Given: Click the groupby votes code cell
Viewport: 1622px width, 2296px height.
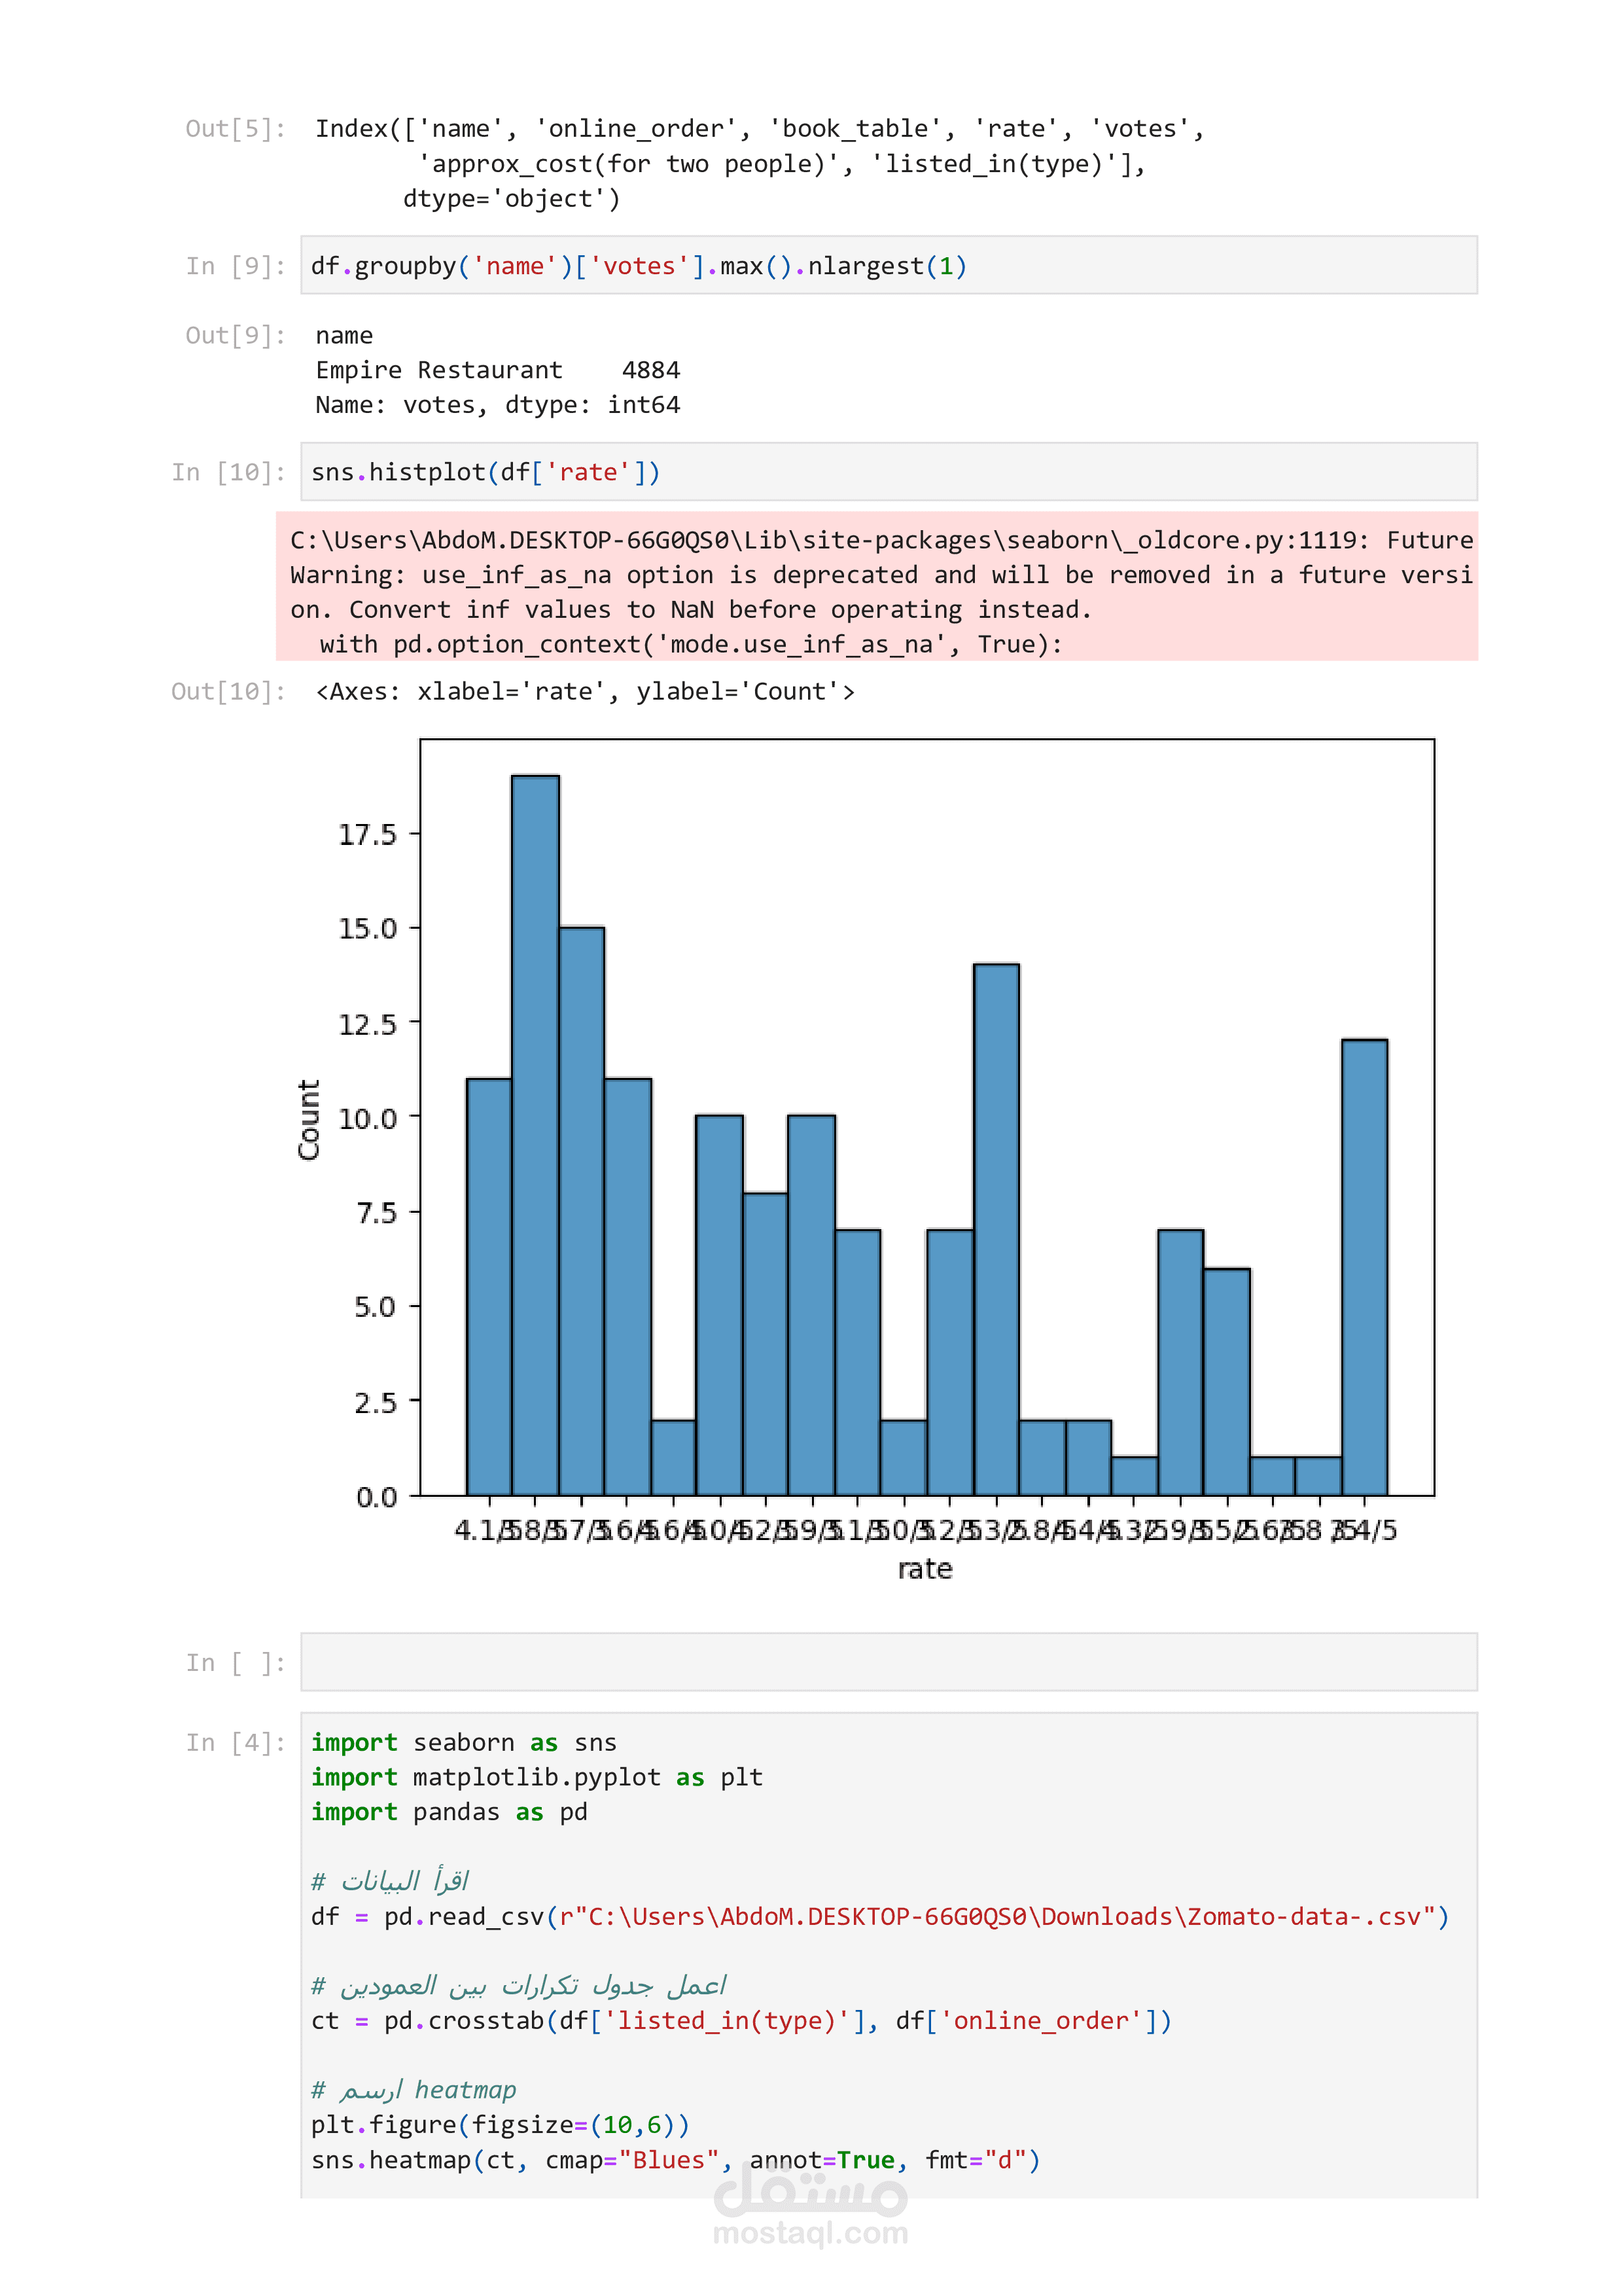Looking at the screenshot, I should 640,266.
